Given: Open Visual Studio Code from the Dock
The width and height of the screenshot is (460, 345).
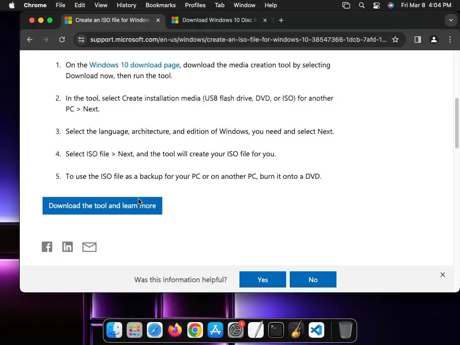Looking at the screenshot, I should coord(317,330).
